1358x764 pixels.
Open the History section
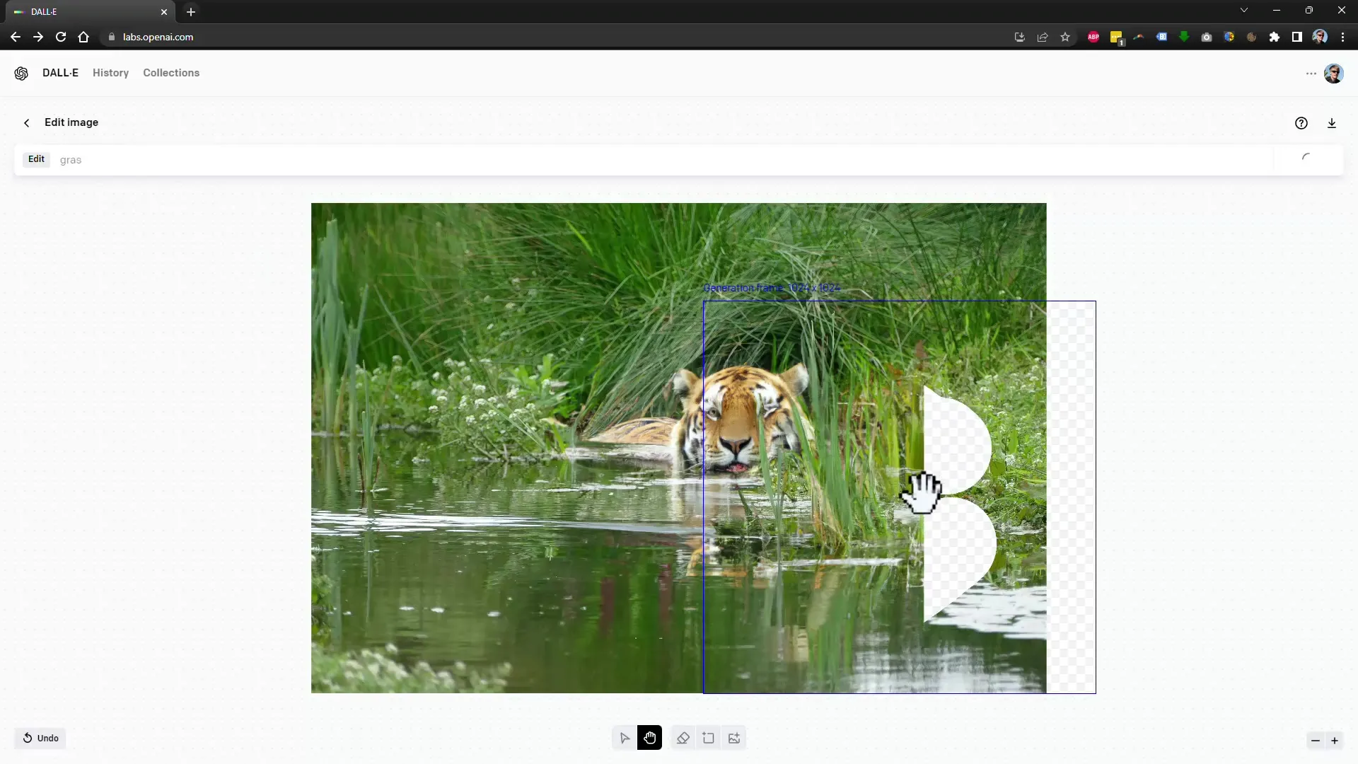pyautogui.click(x=110, y=72)
